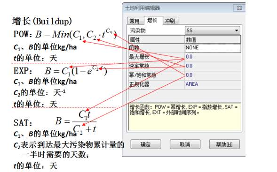Select the 增长 tab
The width and height of the screenshot is (277, 172).
pos(152,21)
